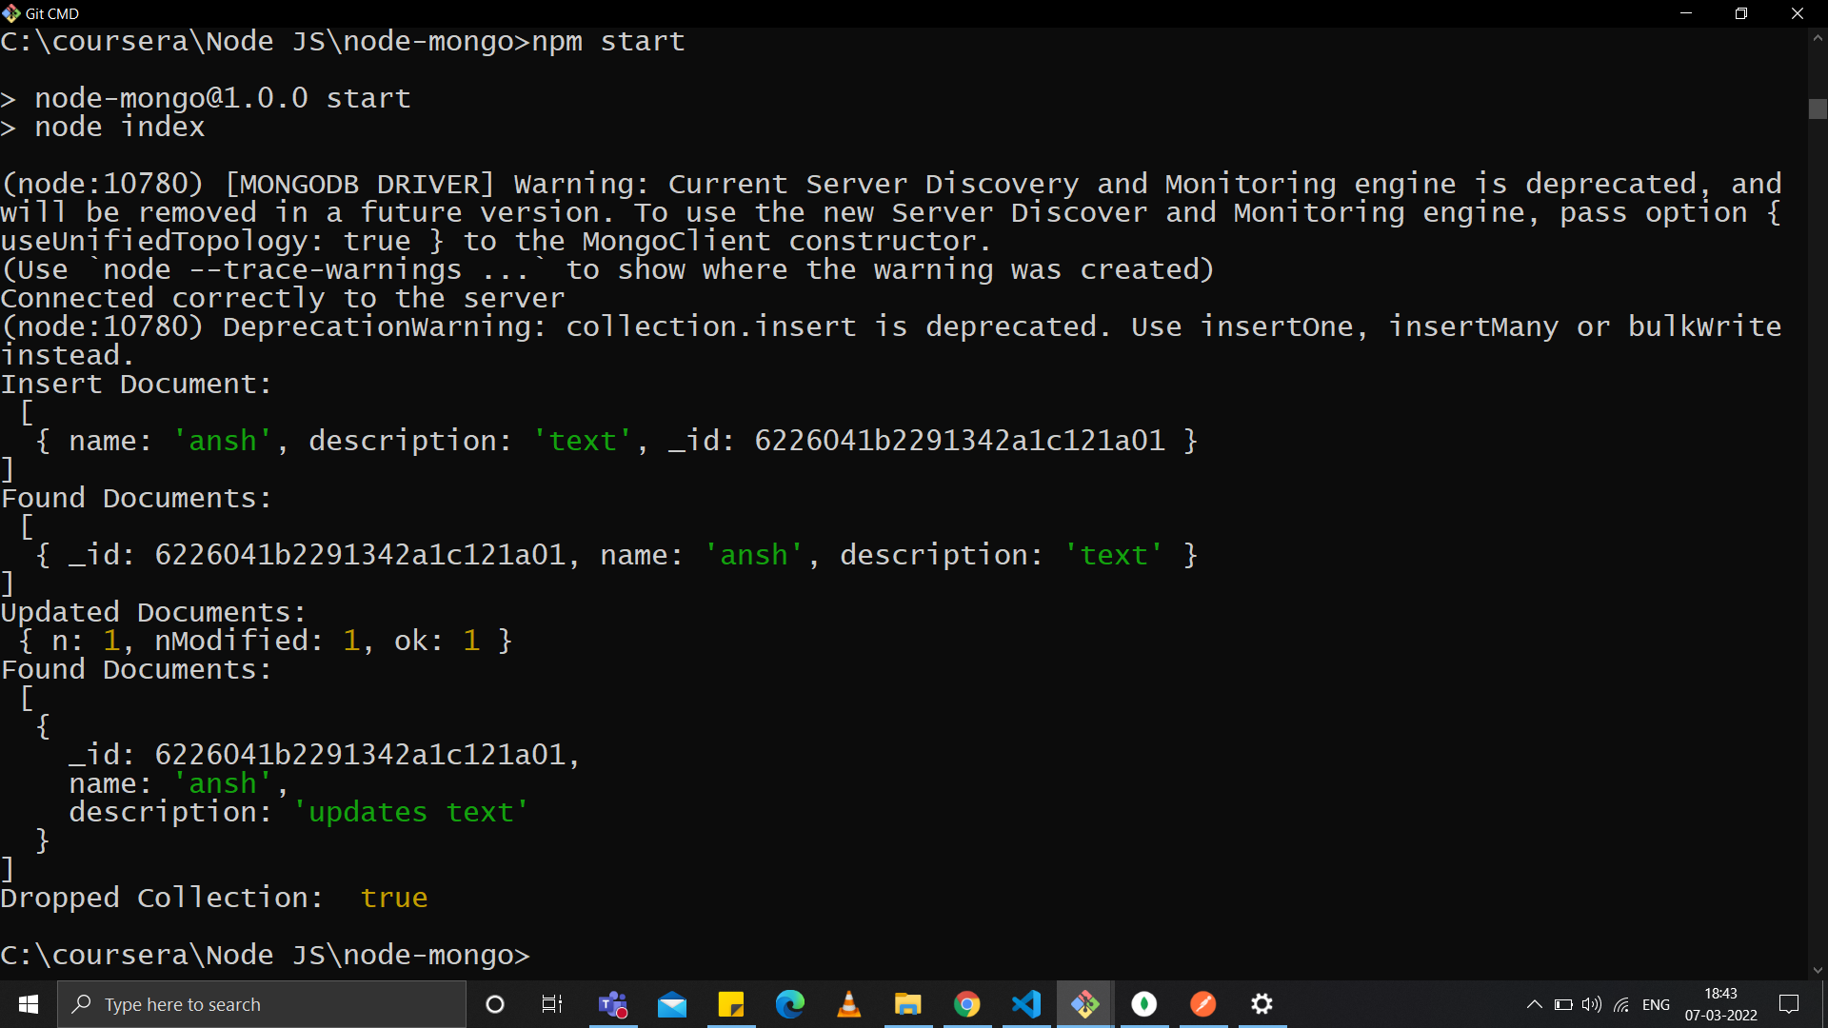Open MongoDB Compass green leaf icon
Screen dimensions: 1828x1028
click(x=1144, y=1004)
